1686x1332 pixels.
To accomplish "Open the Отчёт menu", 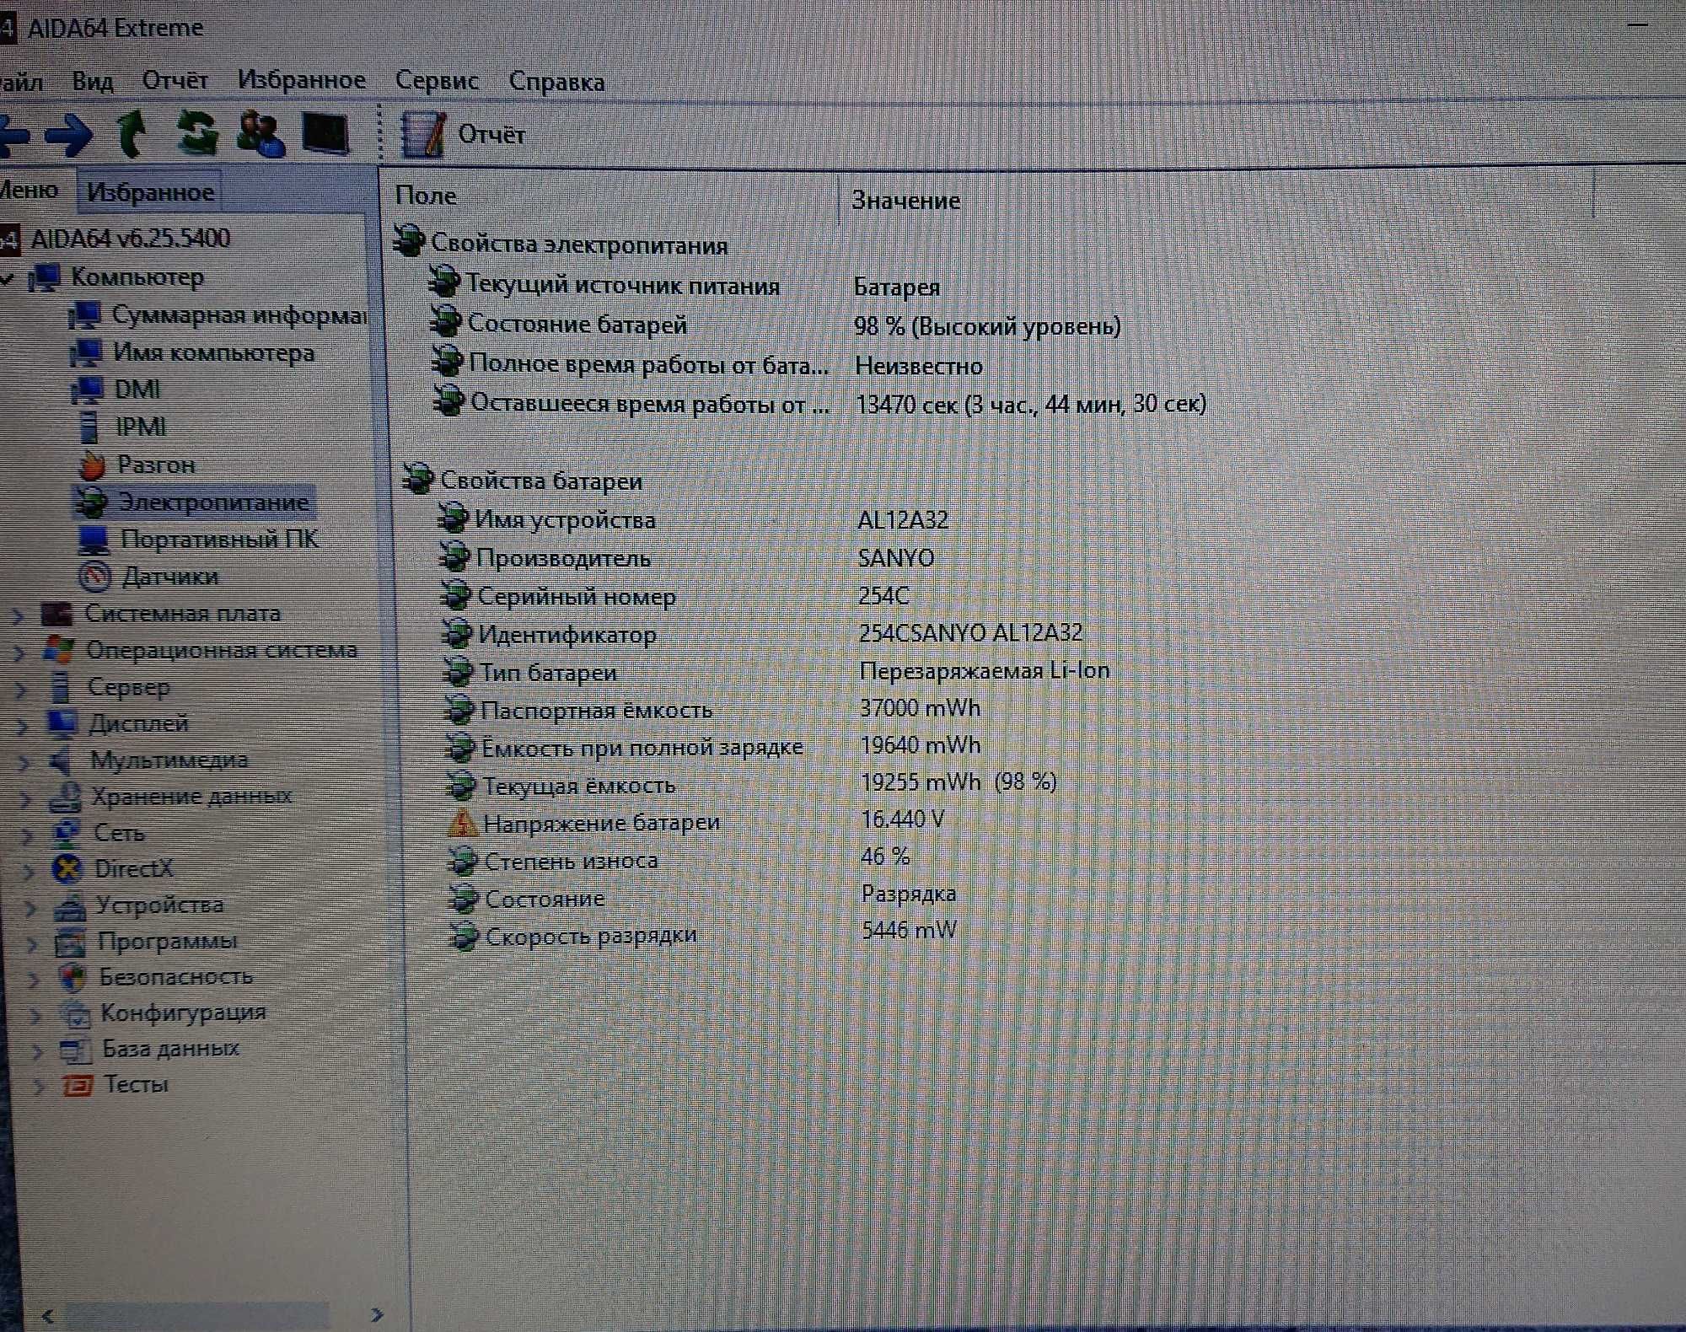I will point(175,80).
